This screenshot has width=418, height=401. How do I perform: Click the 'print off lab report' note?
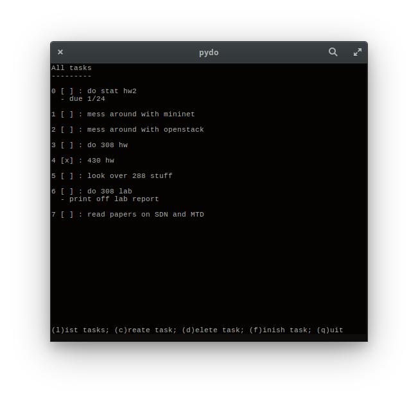tap(114, 199)
